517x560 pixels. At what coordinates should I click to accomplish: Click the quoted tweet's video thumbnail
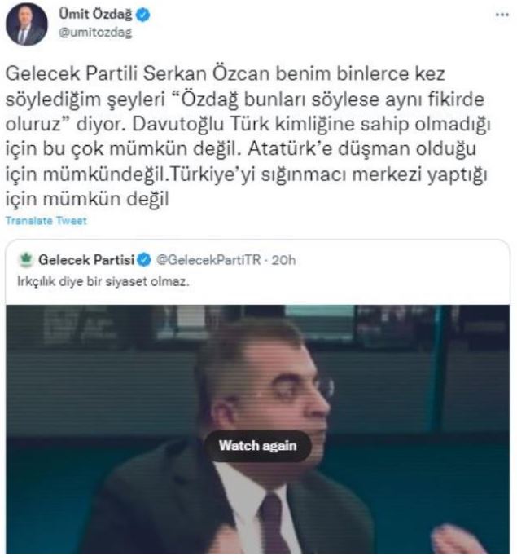pos(257,430)
